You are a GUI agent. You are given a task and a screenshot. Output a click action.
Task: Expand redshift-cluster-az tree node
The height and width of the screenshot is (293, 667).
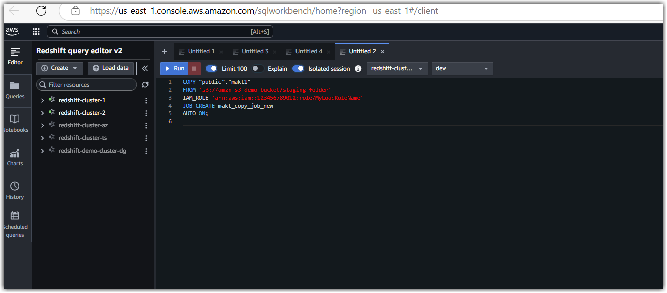click(43, 125)
